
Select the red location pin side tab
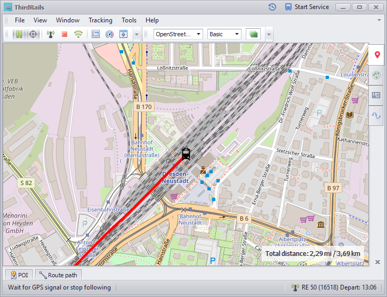pos(377,55)
